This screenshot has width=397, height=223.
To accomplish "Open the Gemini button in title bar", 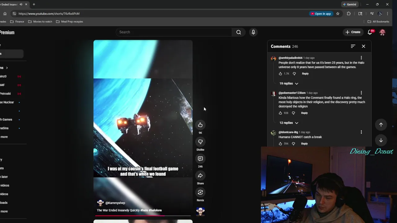I will (350, 4).
